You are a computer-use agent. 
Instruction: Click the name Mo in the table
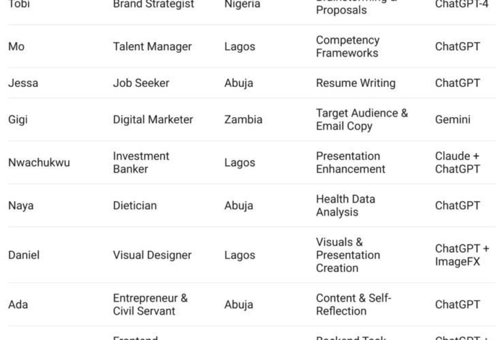16,47
